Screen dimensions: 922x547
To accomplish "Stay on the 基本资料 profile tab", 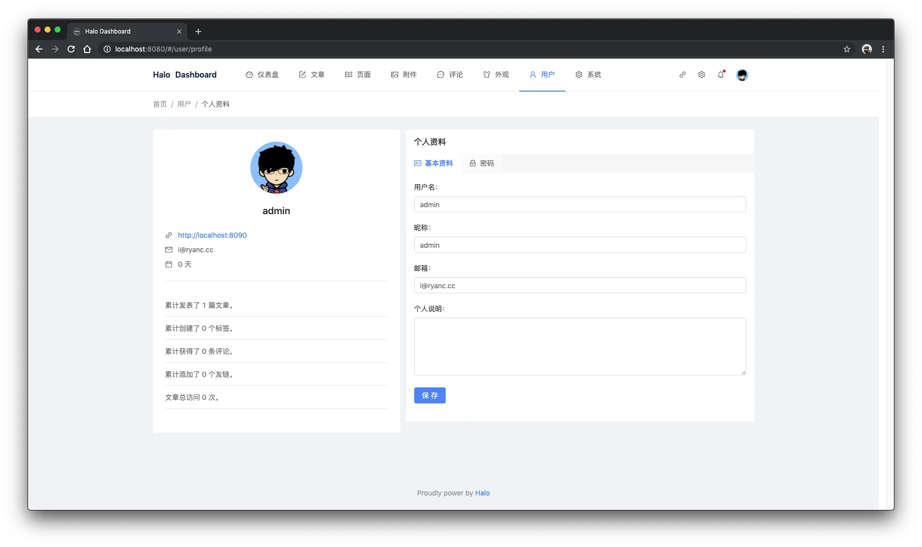I will (x=433, y=163).
